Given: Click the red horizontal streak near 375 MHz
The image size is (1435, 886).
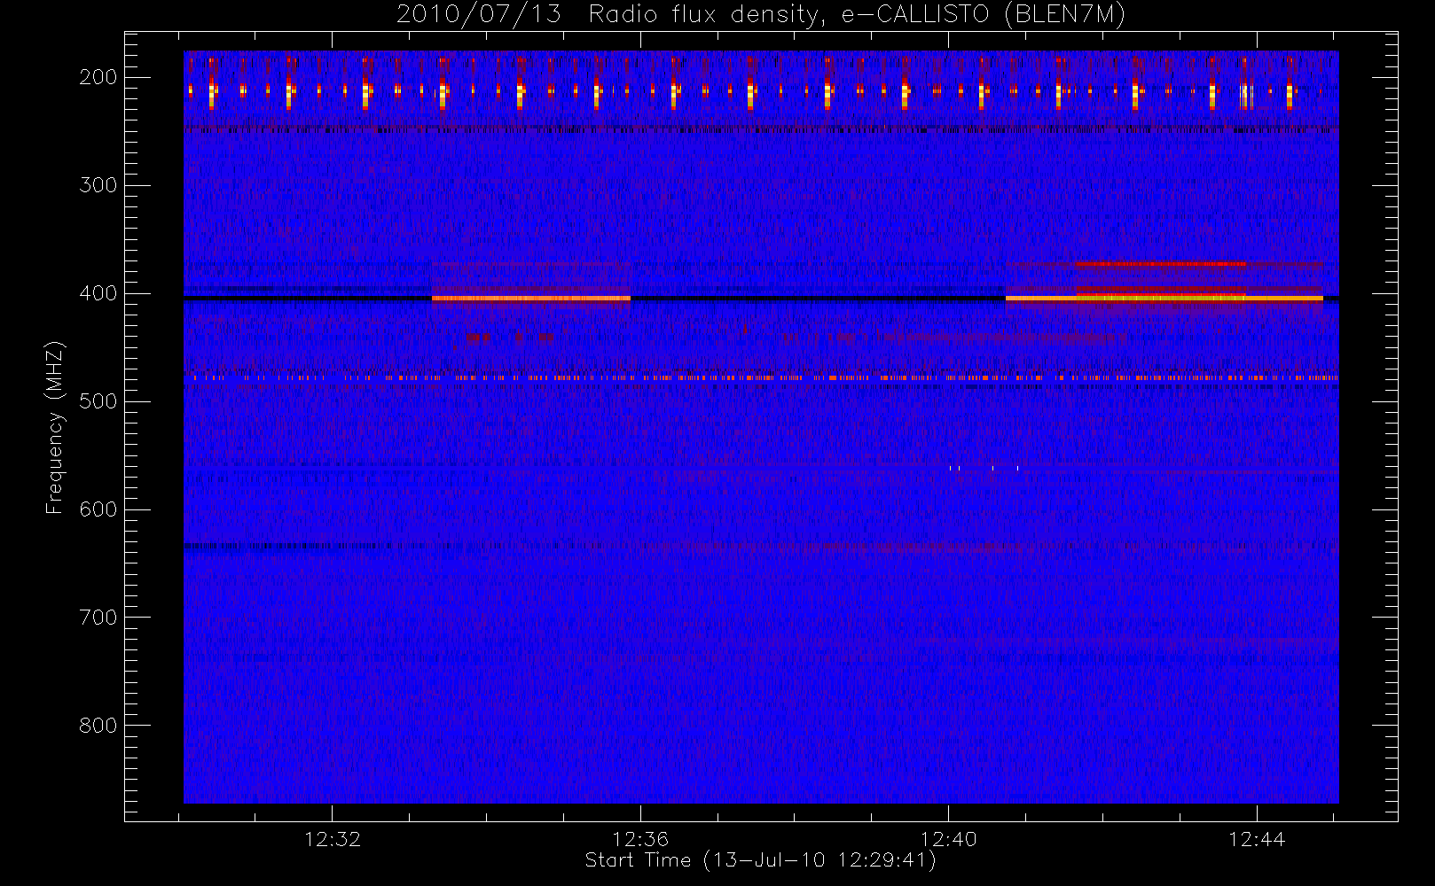Looking at the screenshot, I should (x=1160, y=264).
